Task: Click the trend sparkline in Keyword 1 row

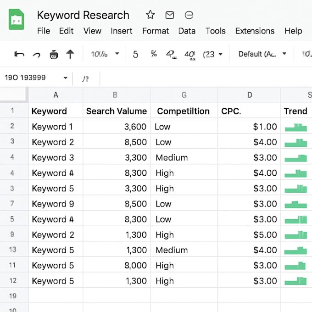Action: pos(296,128)
